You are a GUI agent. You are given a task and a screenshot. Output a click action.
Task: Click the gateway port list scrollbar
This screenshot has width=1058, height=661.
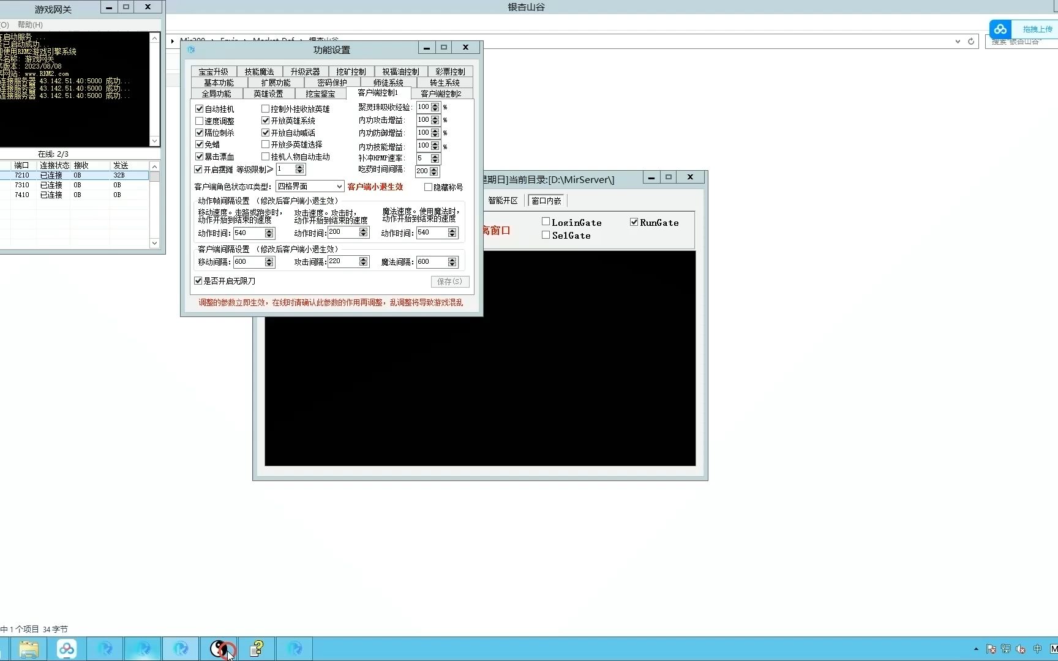pyautogui.click(x=154, y=205)
